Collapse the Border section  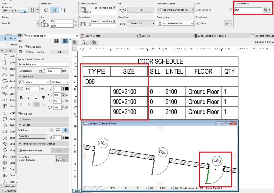pyautogui.click(x=20, y=125)
